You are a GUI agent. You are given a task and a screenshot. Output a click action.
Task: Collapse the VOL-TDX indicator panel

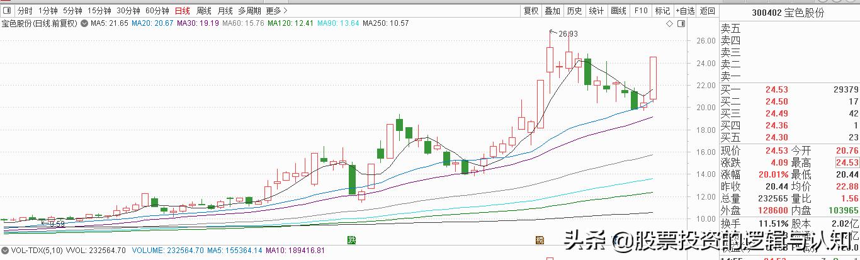tap(5, 250)
